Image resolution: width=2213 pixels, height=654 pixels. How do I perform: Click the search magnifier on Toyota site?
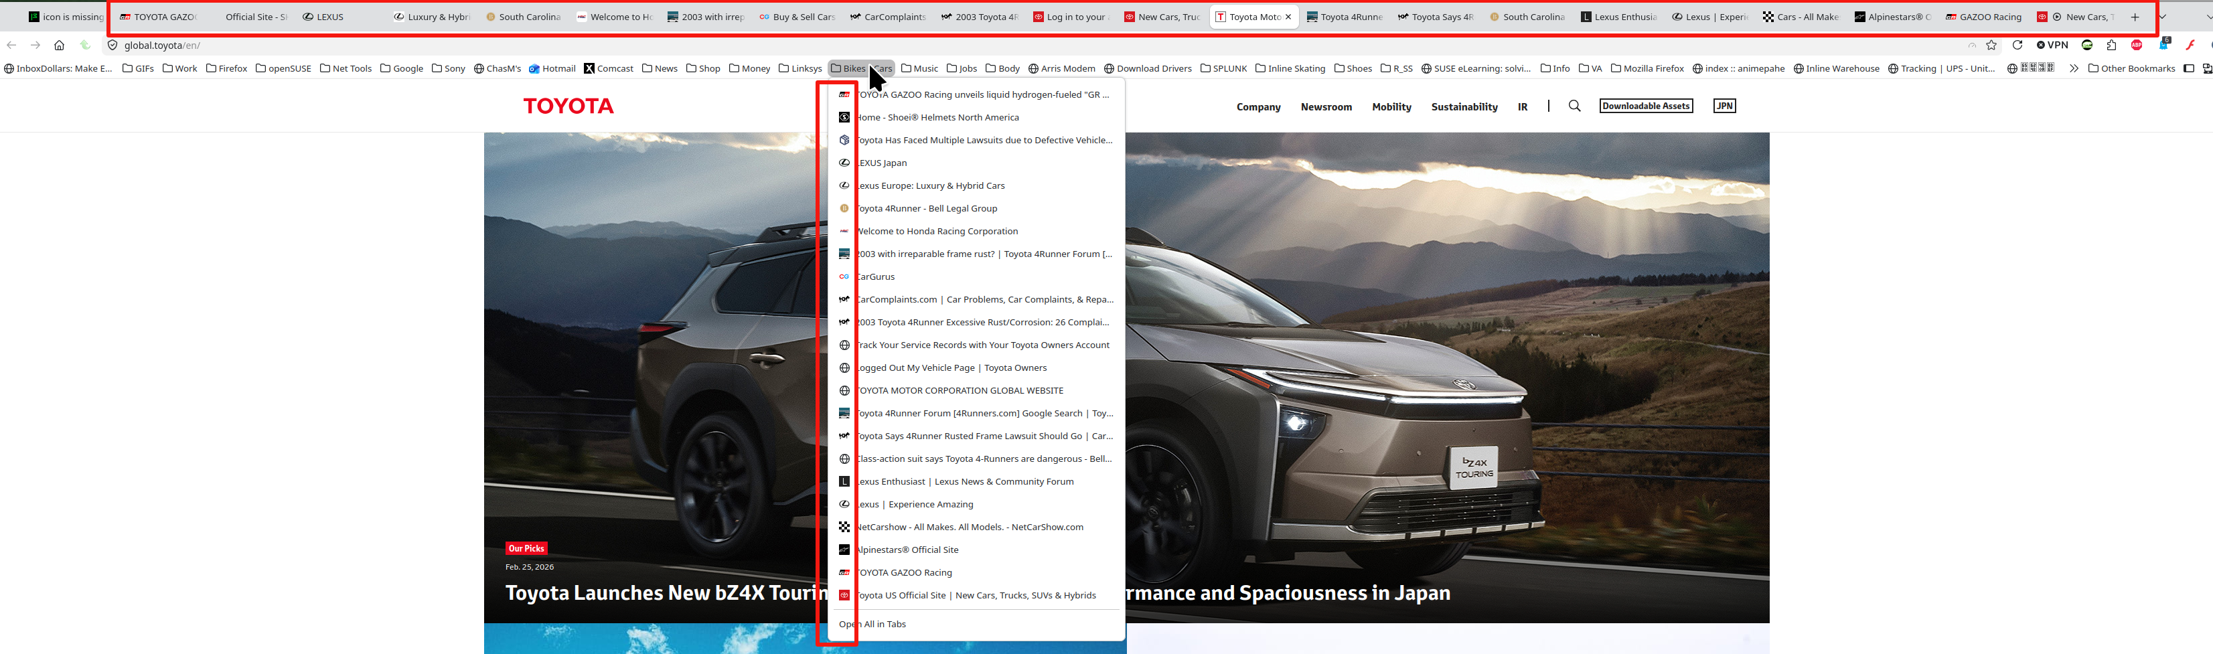pos(1574,106)
